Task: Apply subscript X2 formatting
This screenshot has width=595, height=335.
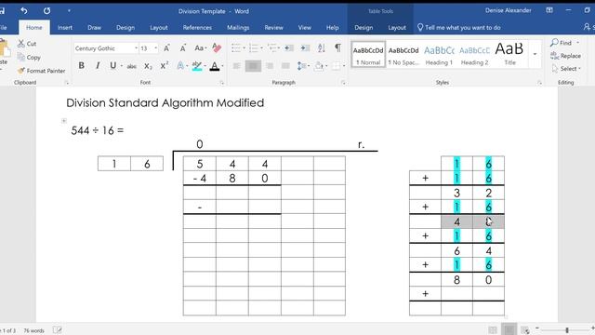Action: [148, 66]
